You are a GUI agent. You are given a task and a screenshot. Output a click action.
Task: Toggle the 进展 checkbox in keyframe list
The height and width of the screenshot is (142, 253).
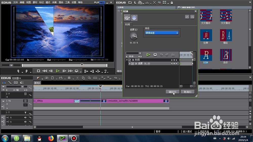pos(133,64)
